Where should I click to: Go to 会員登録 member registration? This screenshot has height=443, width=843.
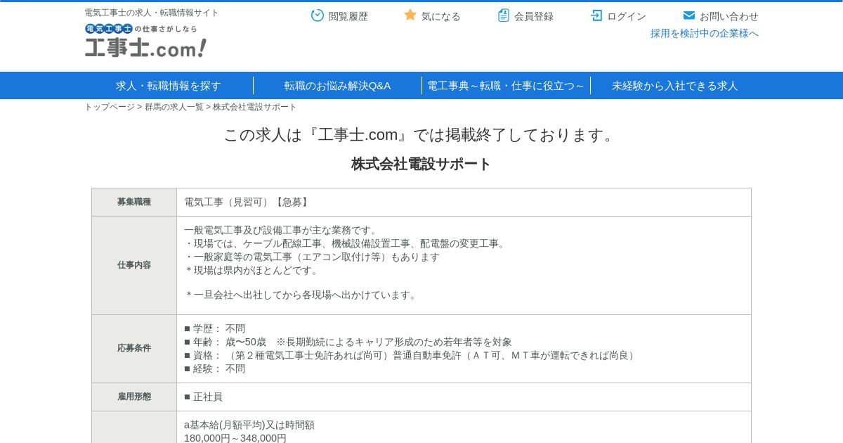pyautogui.click(x=534, y=16)
